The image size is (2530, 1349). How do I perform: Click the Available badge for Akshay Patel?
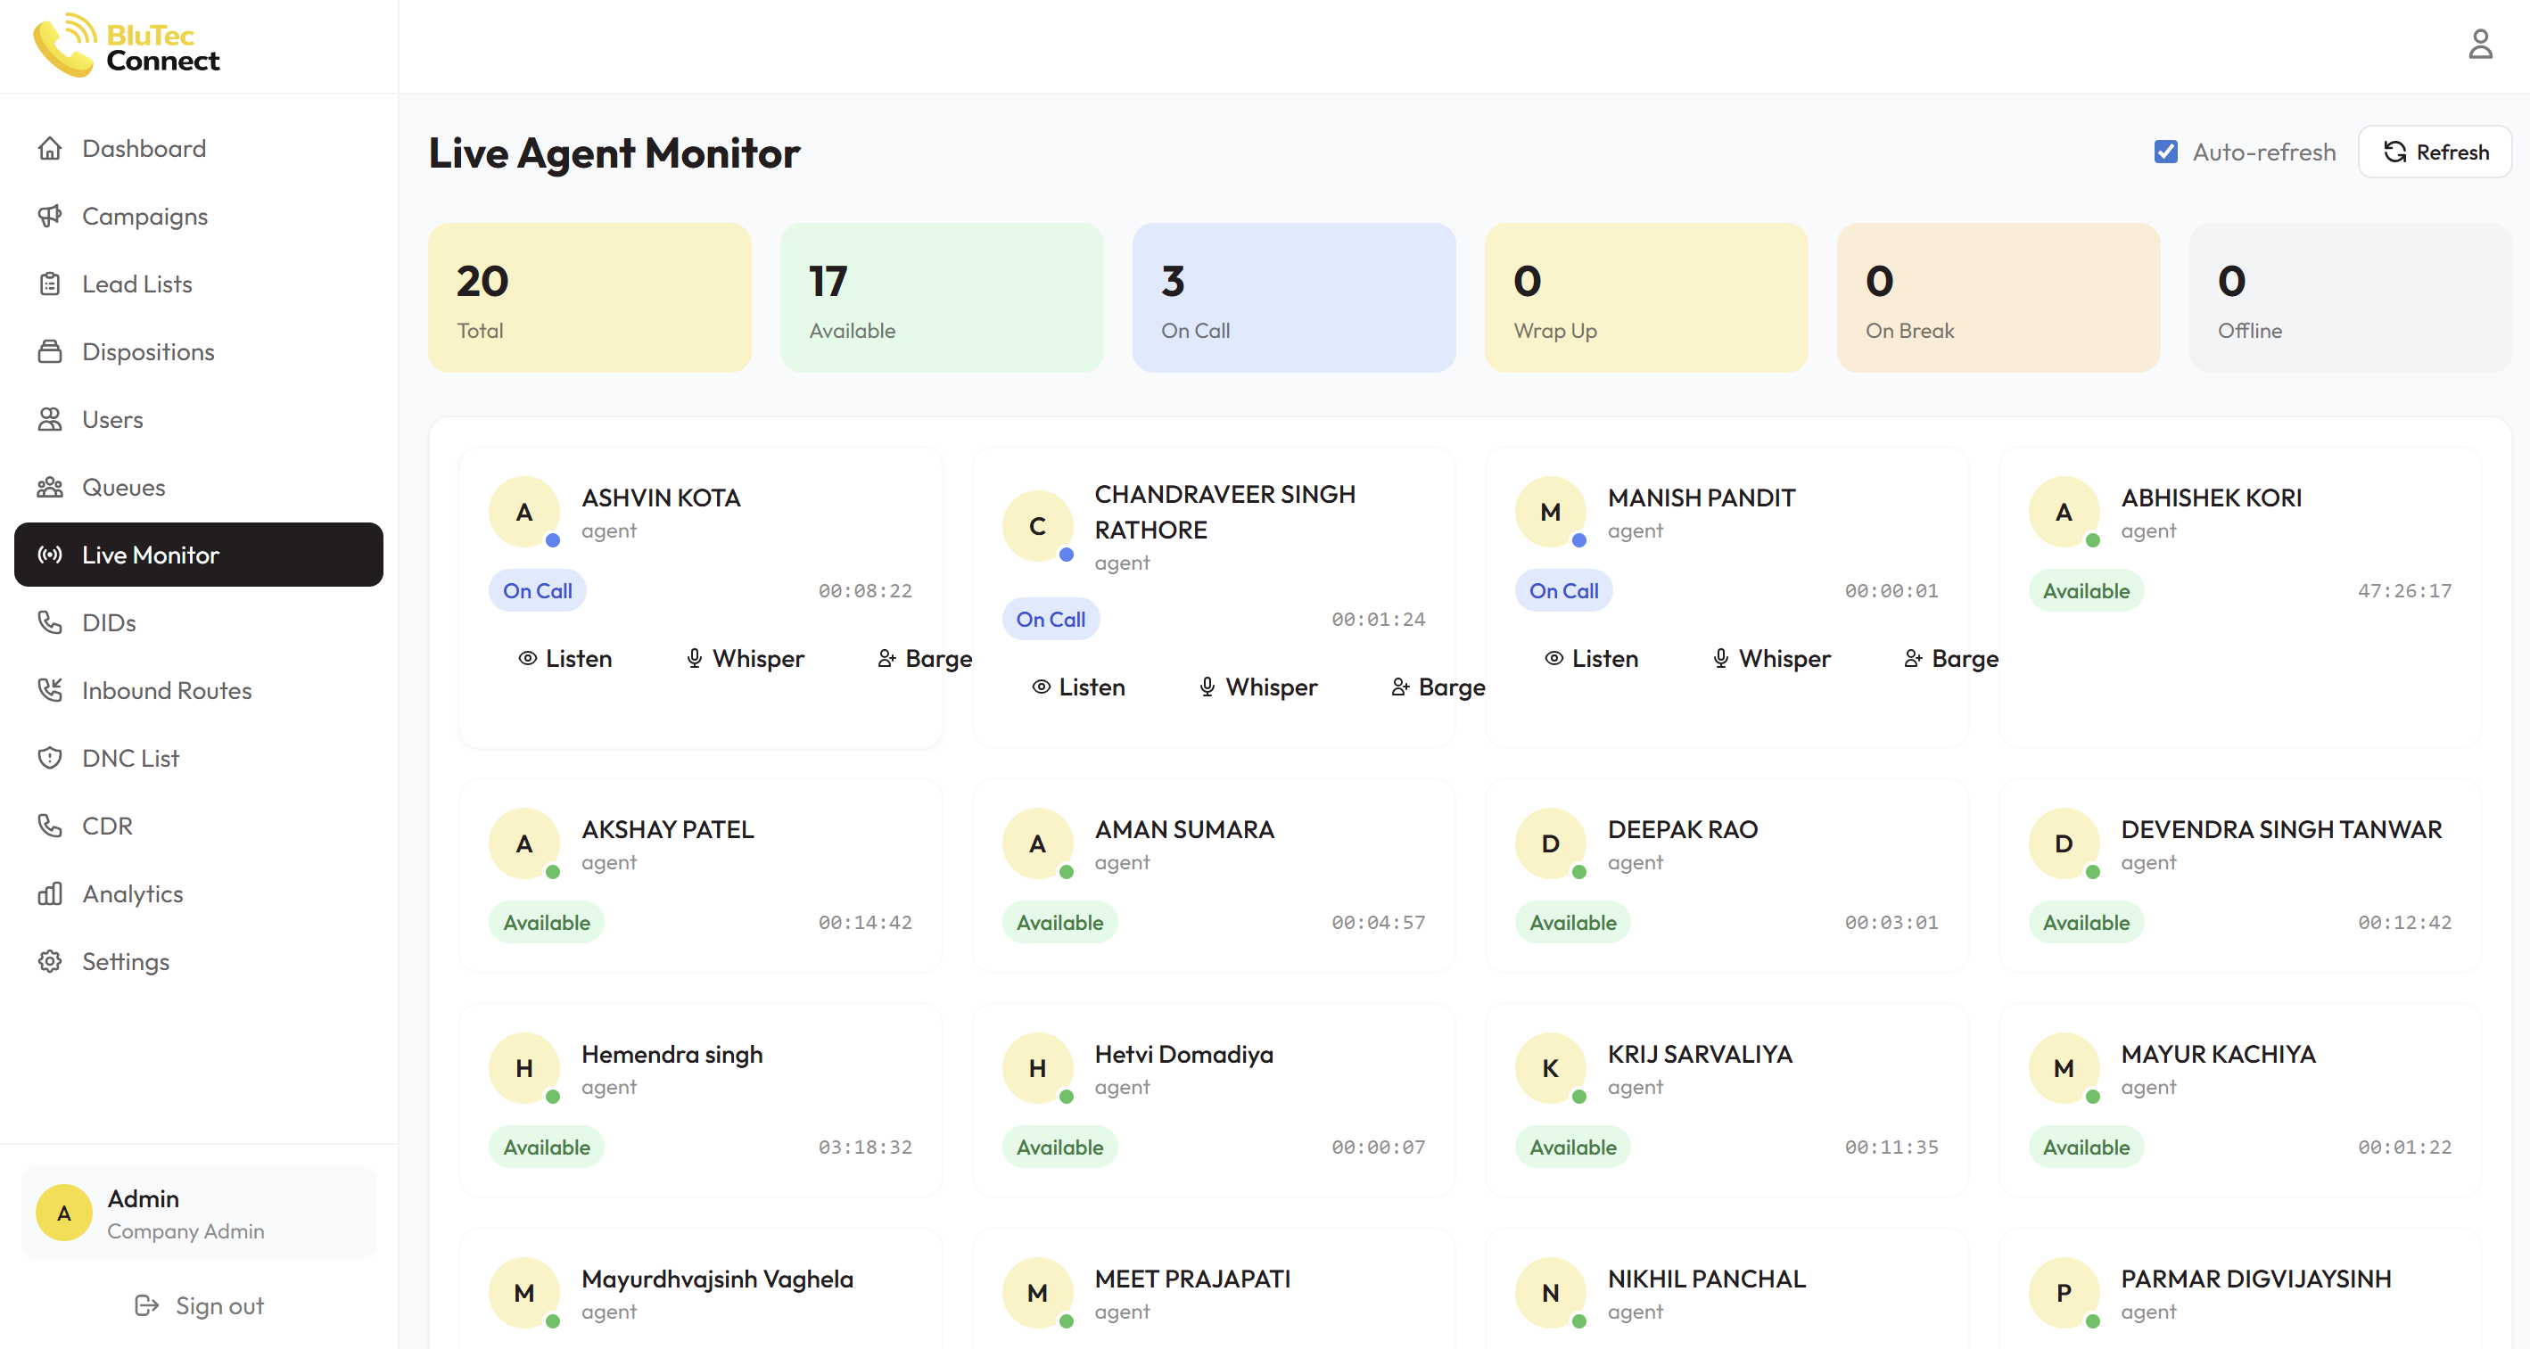[x=546, y=921]
